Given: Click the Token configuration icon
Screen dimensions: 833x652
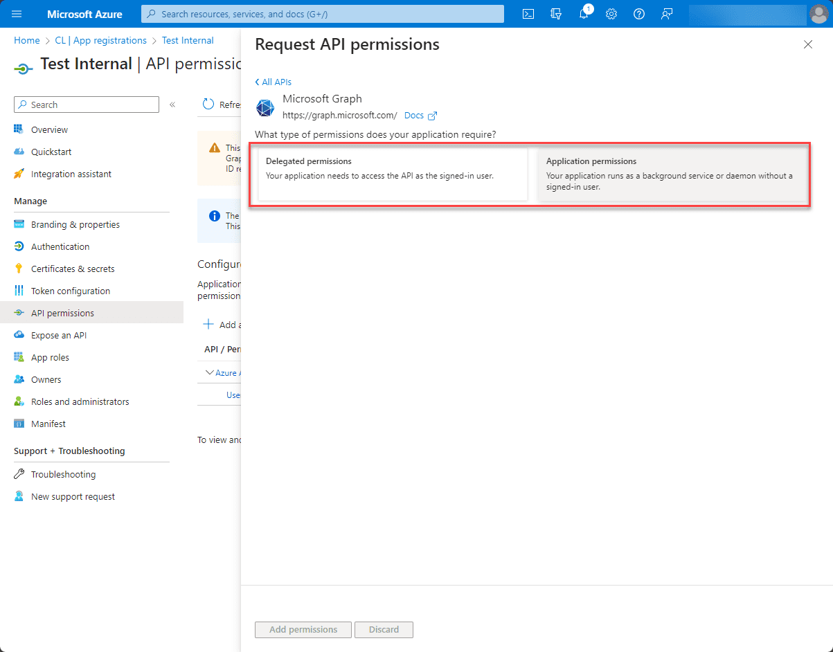Looking at the screenshot, I should [19, 291].
